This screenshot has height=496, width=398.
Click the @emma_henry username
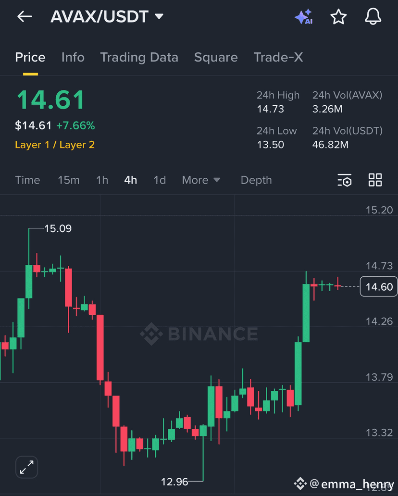(x=352, y=484)
